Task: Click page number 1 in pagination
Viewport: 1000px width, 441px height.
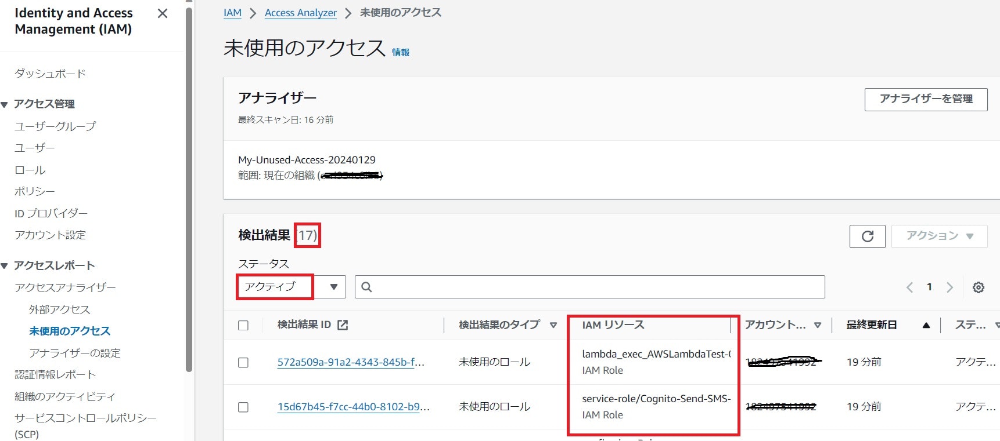Action: (x=929, y=287)
